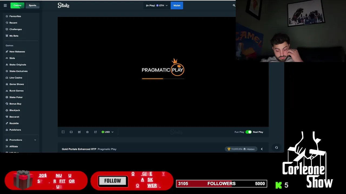Screen dimensions: 346x194
Task: Click the My Bets icon in sidebar
Action: click(7, 36)
